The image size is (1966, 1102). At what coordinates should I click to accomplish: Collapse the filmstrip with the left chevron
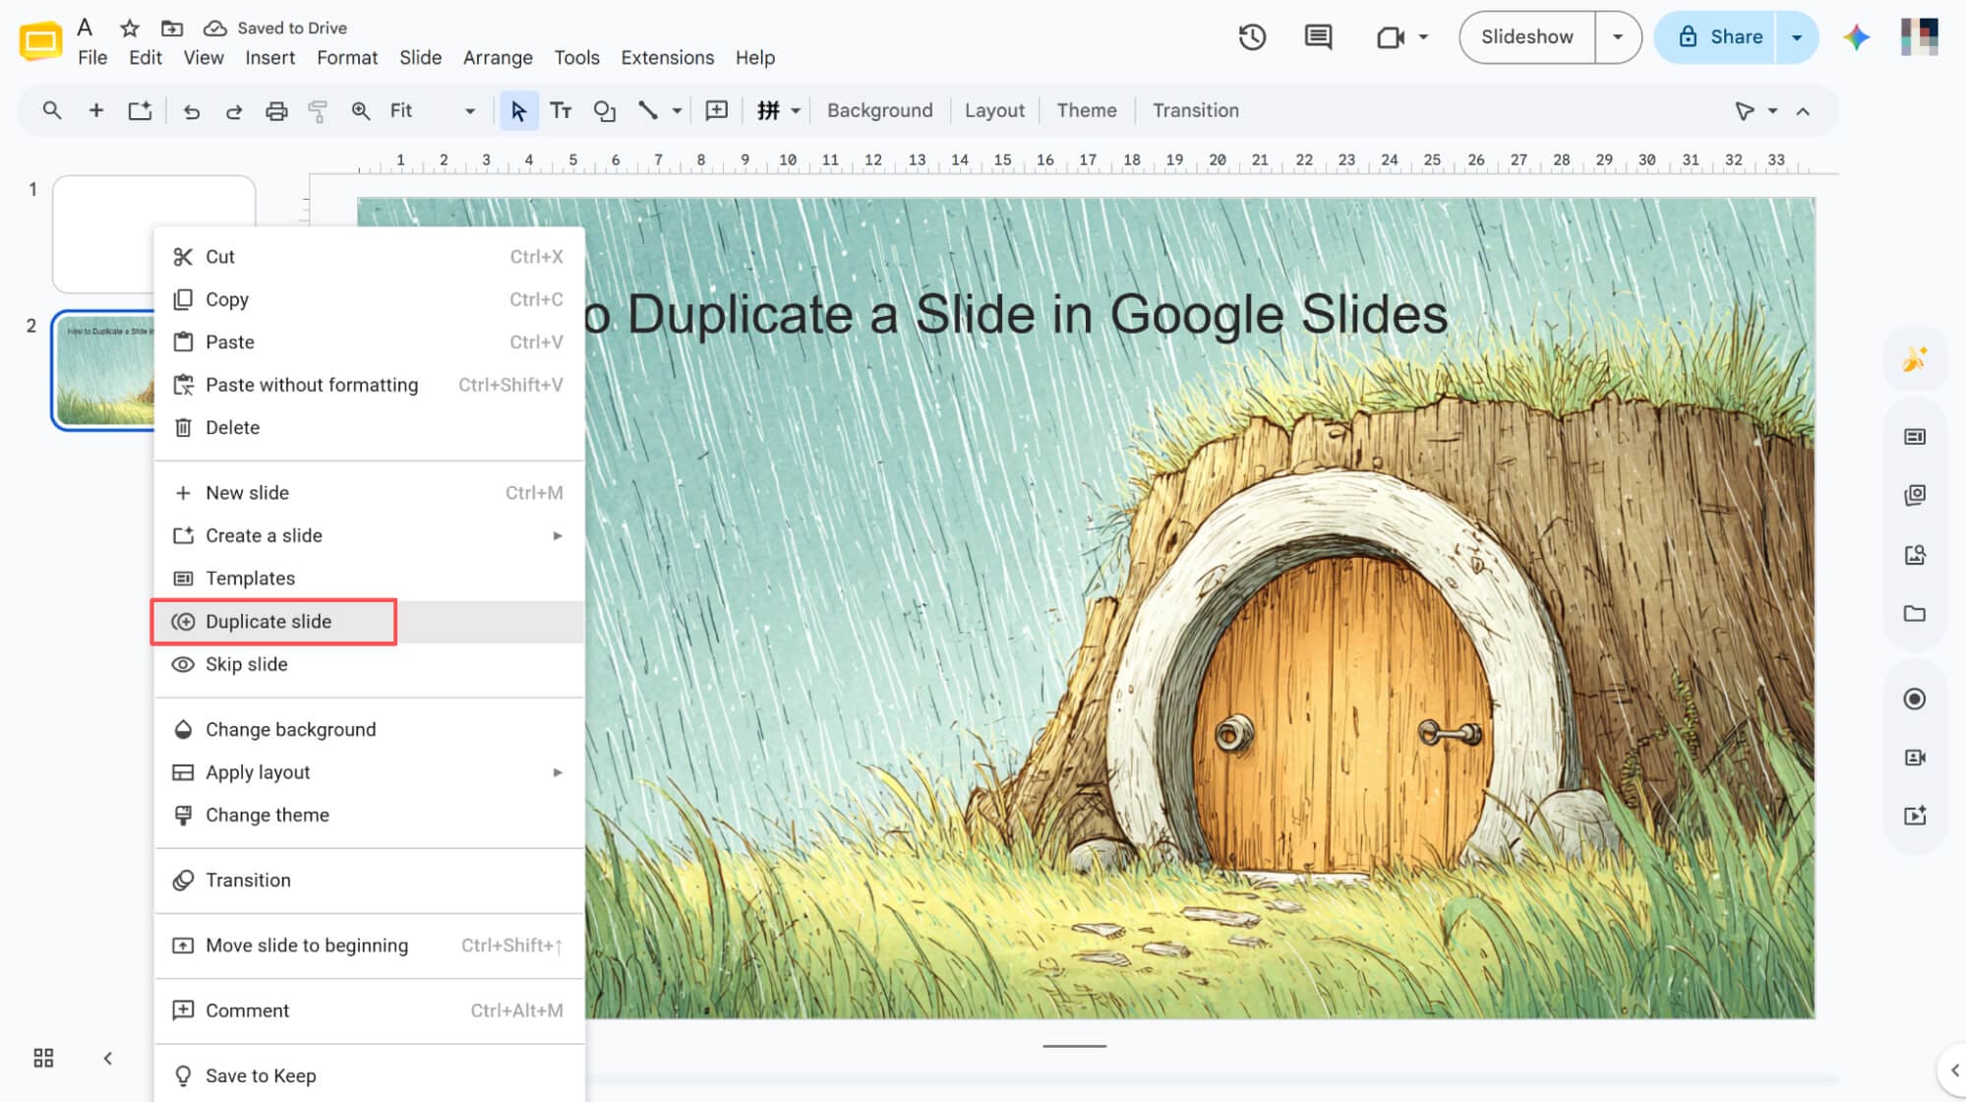[108, 1058]
